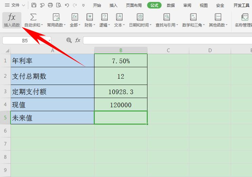Open the Common Functions (常用函数) icon
252x177 pixels.
tap(56, 17)
